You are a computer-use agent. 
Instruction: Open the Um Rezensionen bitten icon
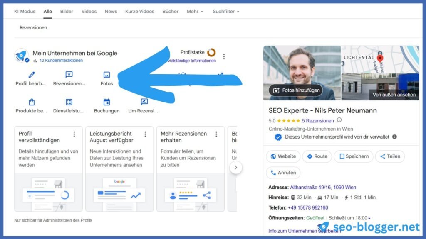coord(144,102)
